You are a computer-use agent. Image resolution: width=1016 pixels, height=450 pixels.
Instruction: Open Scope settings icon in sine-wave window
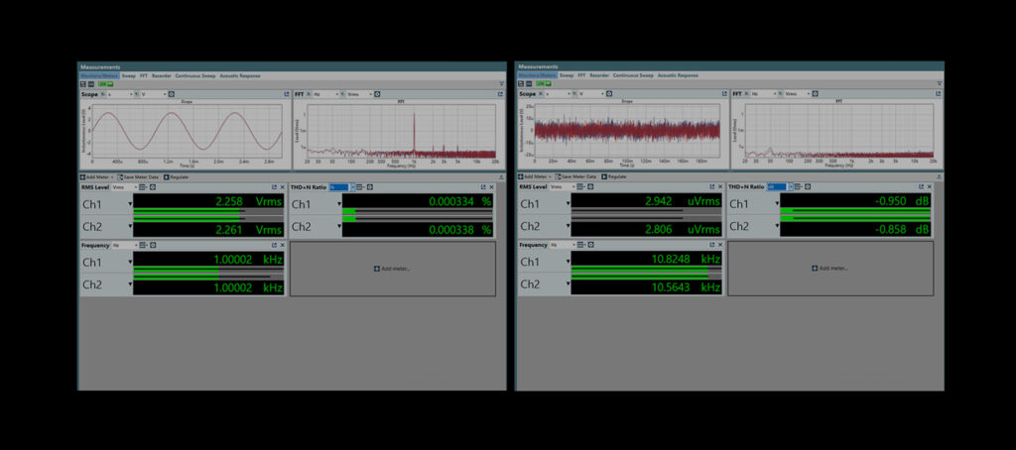click(x=171, y=94)
